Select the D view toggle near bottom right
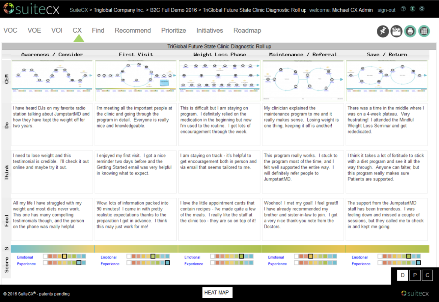The image size is (439, 302). tap(402, 275)
